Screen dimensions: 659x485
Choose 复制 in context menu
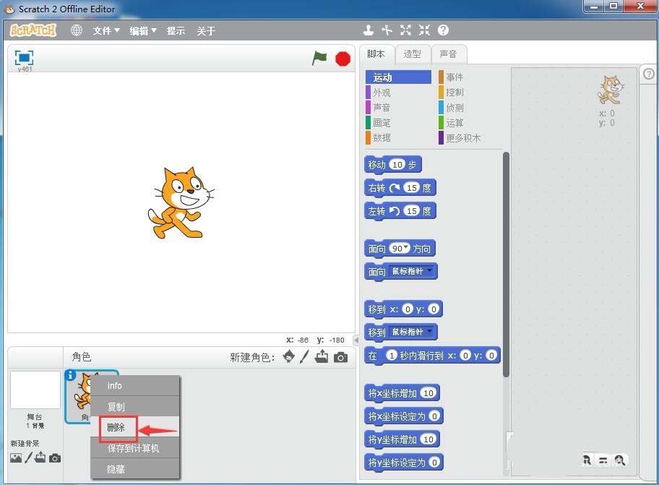[135, 406]
